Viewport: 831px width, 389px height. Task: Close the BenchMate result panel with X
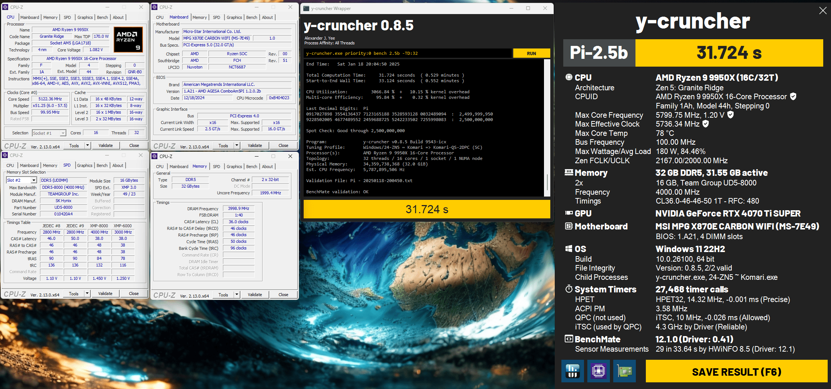point(822,11)
